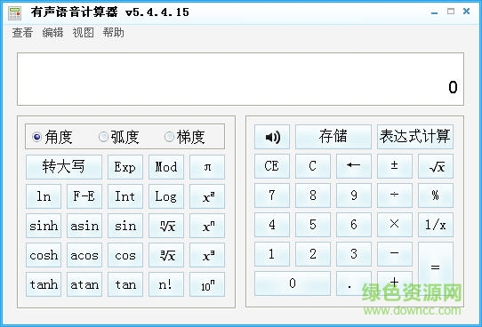Viewport: 482px width, 327px height.
Task: Click the tanh button
Action: tap(44, 284)
